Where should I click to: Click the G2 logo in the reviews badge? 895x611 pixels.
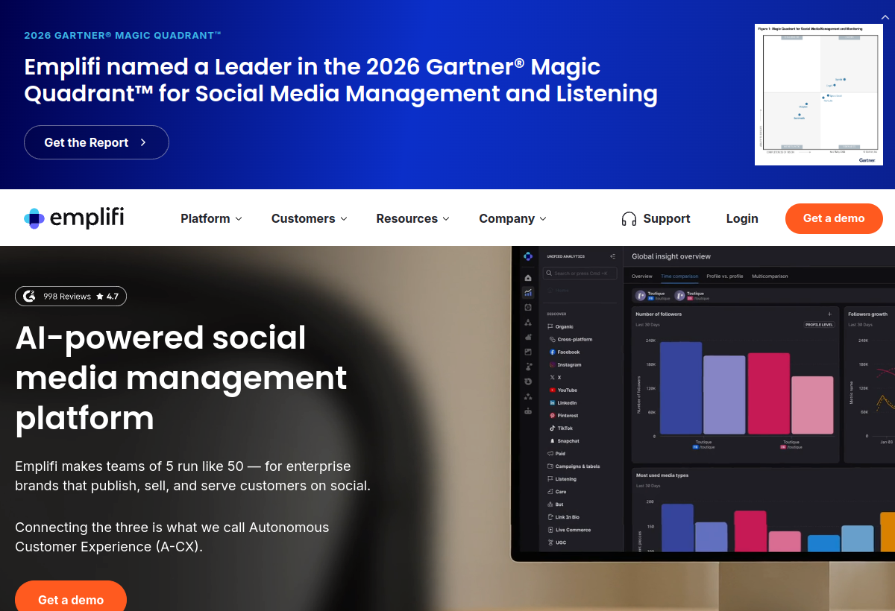[x=29, y=296]
